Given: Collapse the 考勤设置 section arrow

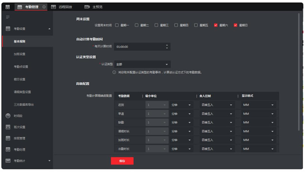Looking at the screenshot, I should pyautogui.click(x=50, y=29).
